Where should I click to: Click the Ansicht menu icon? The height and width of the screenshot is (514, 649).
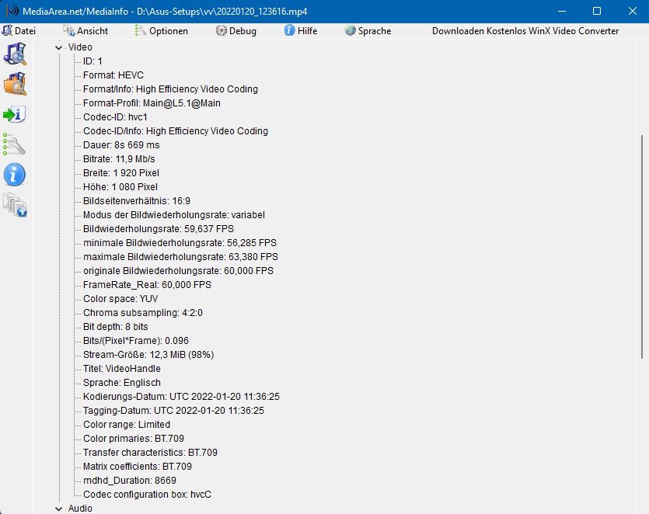(x=68, y=30)
